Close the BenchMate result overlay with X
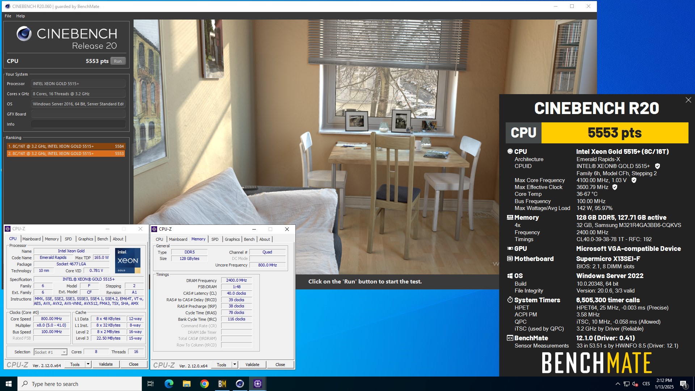Screen dimensions: 695x391 tap(688, 100)
